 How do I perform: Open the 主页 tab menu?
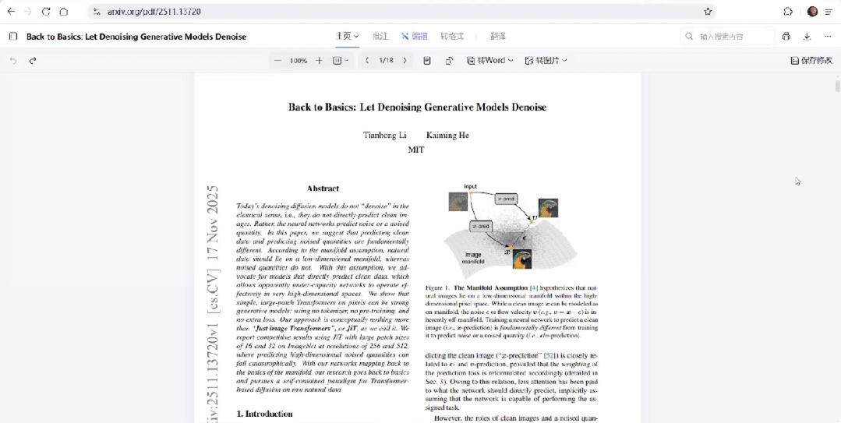[347, 37]
